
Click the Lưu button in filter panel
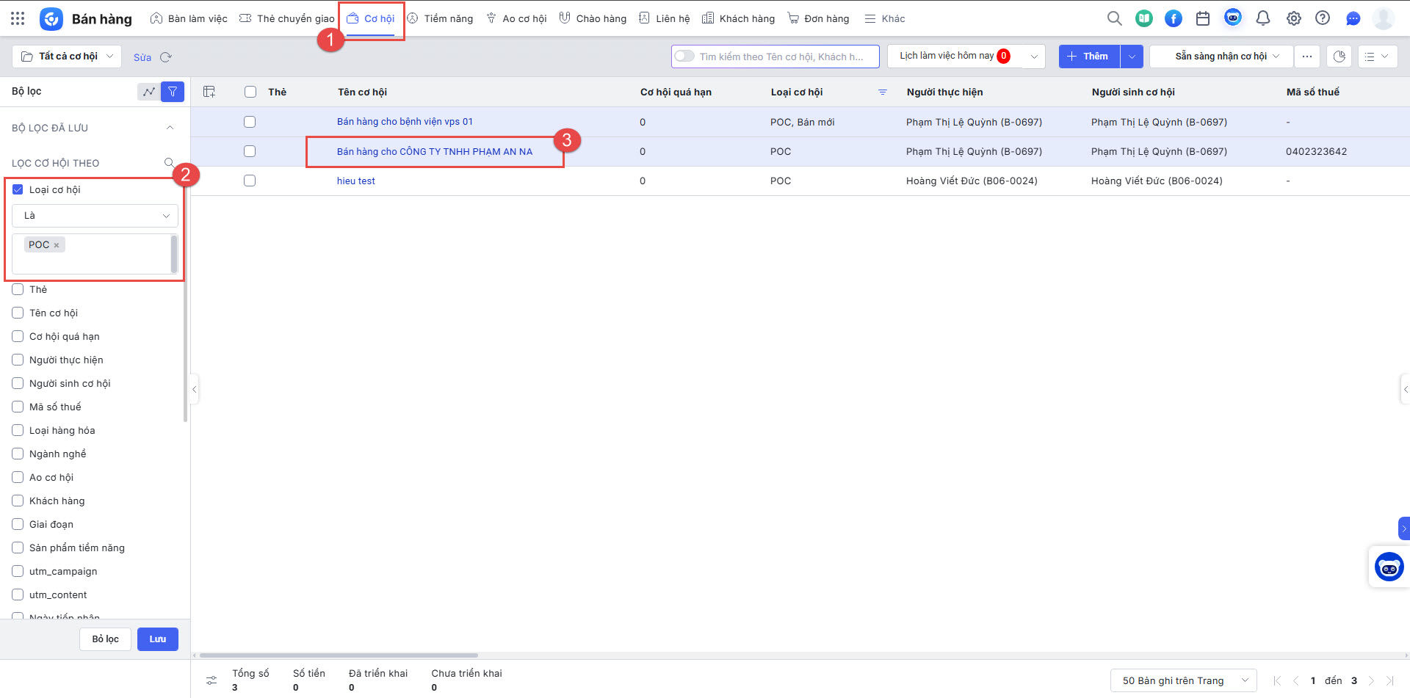click(158, 639)
